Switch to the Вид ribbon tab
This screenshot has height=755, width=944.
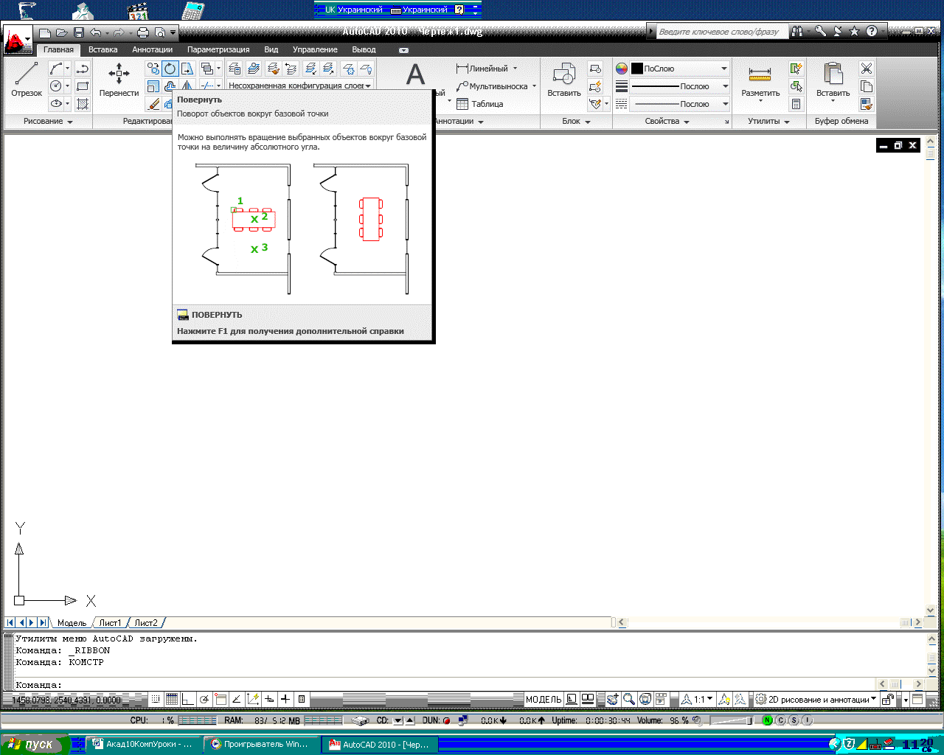[x=271, y=49]
